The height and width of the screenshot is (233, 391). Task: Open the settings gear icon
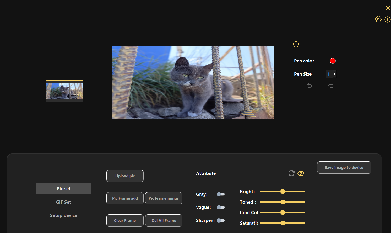pos(378,19)
